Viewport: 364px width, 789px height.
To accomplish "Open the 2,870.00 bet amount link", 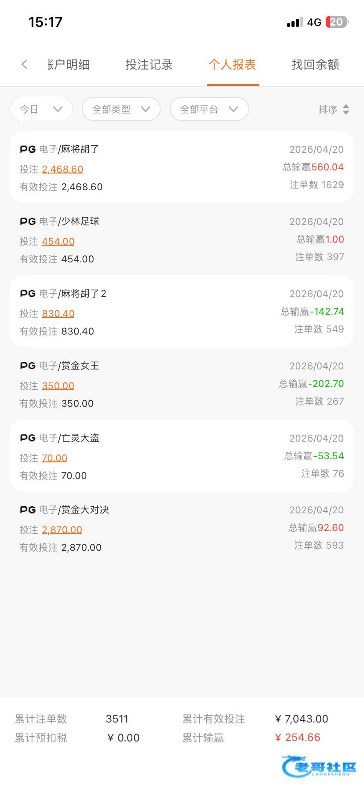I will (x=62, y=530).
